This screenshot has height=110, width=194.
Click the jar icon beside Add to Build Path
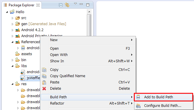click(138, 97)
